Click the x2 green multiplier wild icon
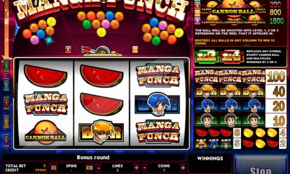290x174 pixels. click(x=206, y=57)
